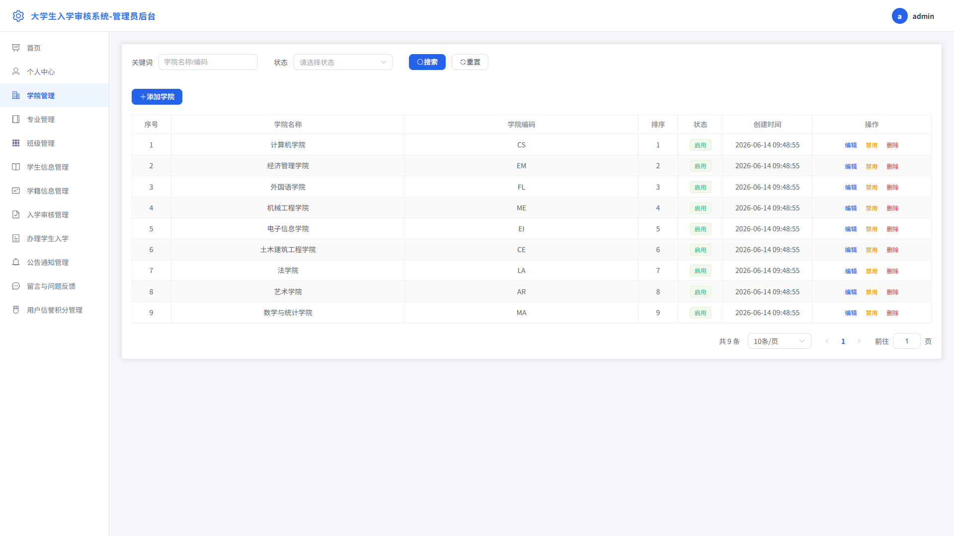
Task: Click the 留言与问题反馈 chat bubble icon
Action: click(x=16, y=286)
